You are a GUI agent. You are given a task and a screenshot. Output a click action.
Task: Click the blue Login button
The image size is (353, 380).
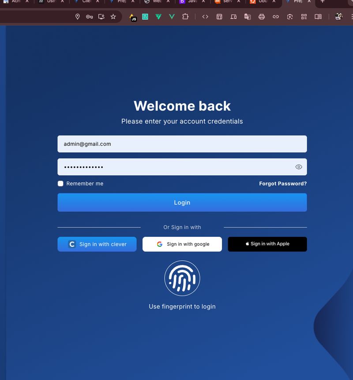(x=182, y=203)
